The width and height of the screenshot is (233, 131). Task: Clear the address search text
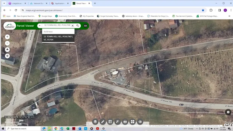73,26
